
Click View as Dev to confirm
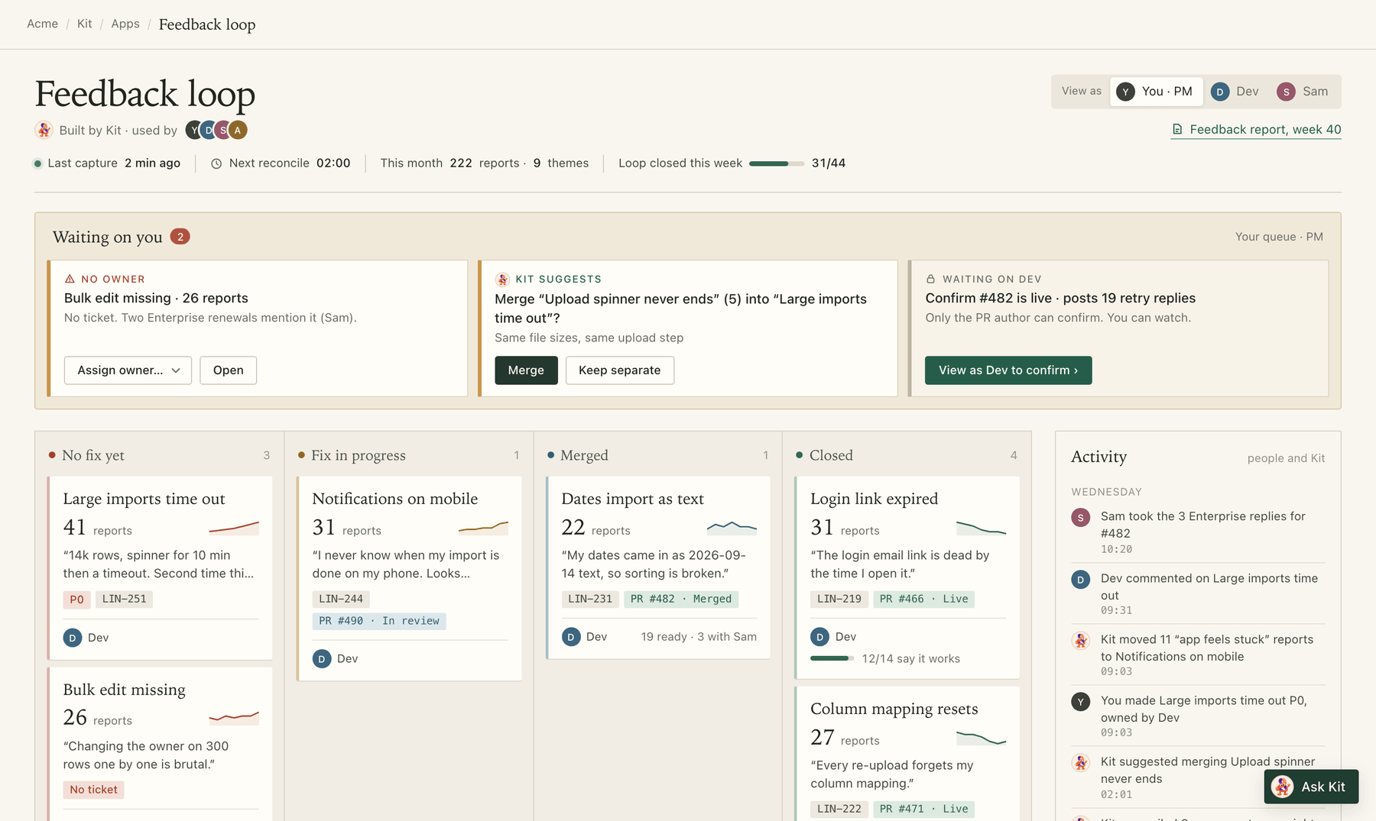click(1008, 370)
